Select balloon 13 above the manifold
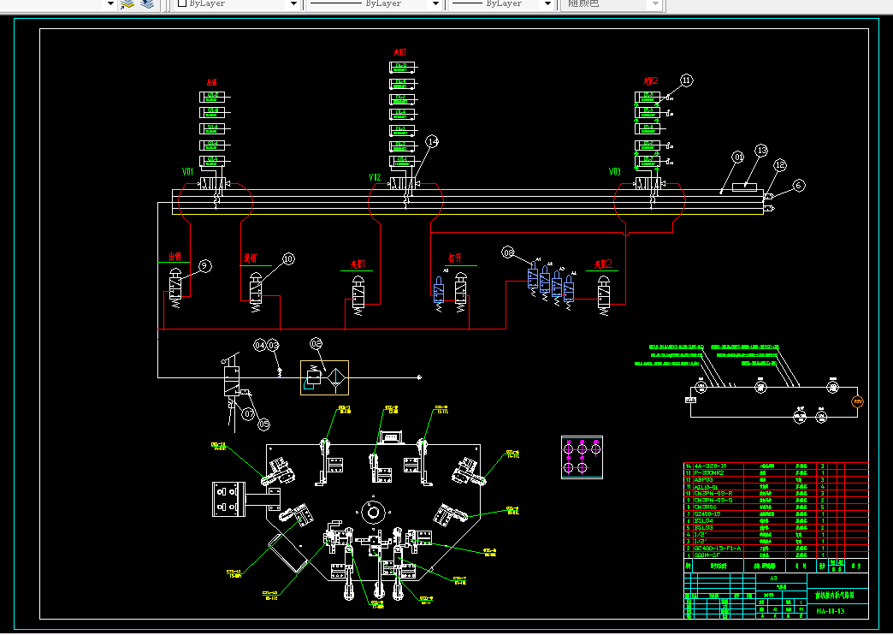 tap(761, 151)
